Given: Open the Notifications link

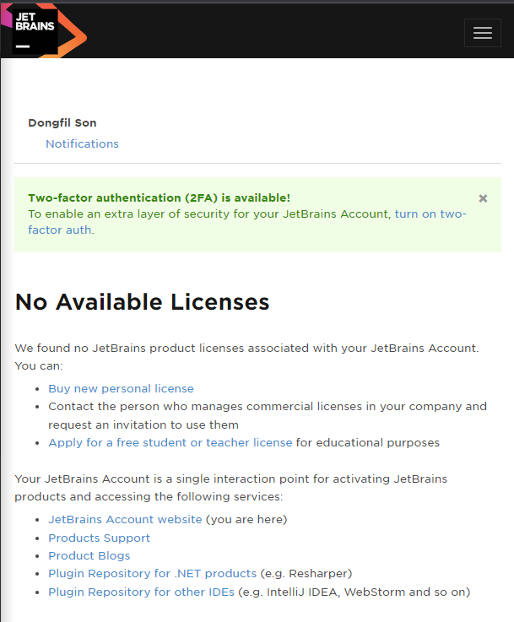Looking at the screenshot, I should (x=82, y=143).
